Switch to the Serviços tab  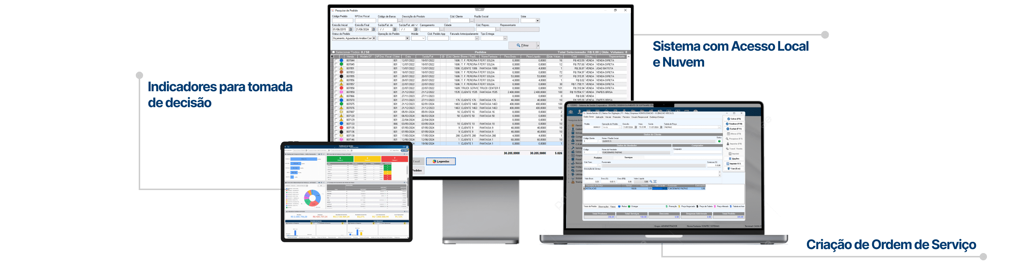point(628,157)
